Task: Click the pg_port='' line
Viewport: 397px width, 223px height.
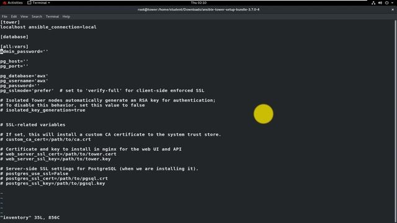Action: point(14,66)
